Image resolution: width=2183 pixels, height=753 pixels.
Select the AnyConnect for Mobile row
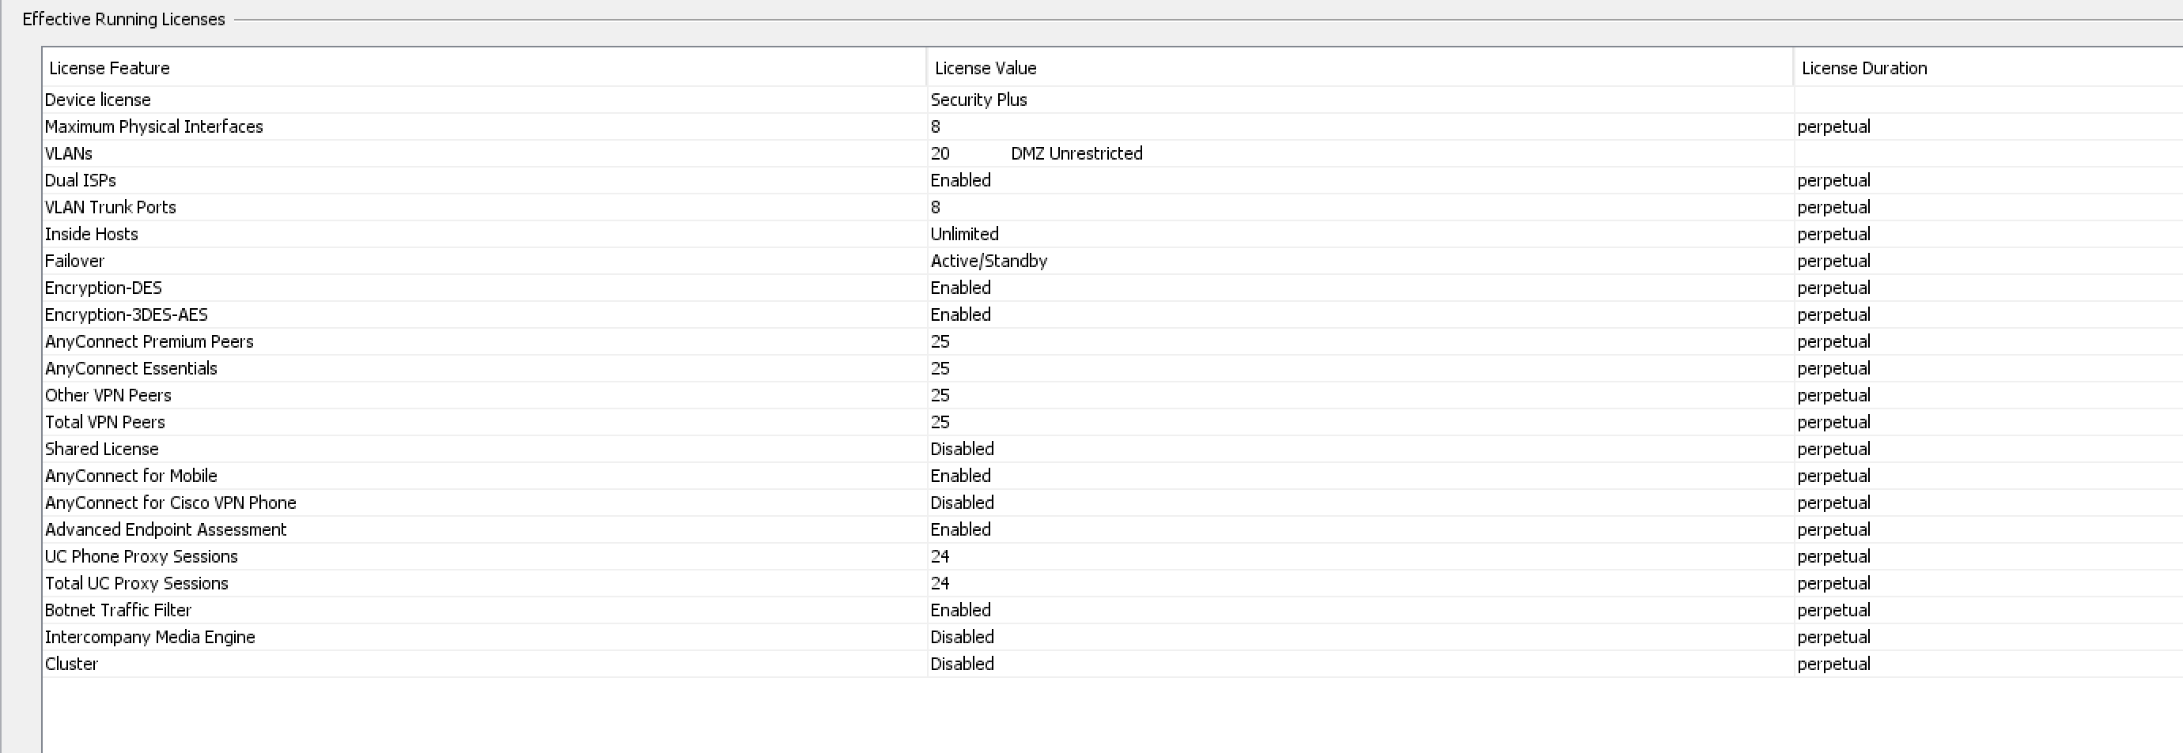1113,476
